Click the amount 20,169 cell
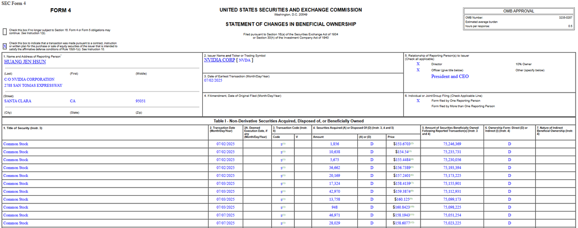The height and width of the screenshot is (228, 578). (x=333, y=175)
